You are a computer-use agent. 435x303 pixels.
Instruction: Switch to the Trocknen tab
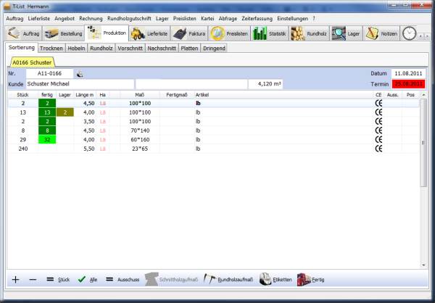point(51,49)
